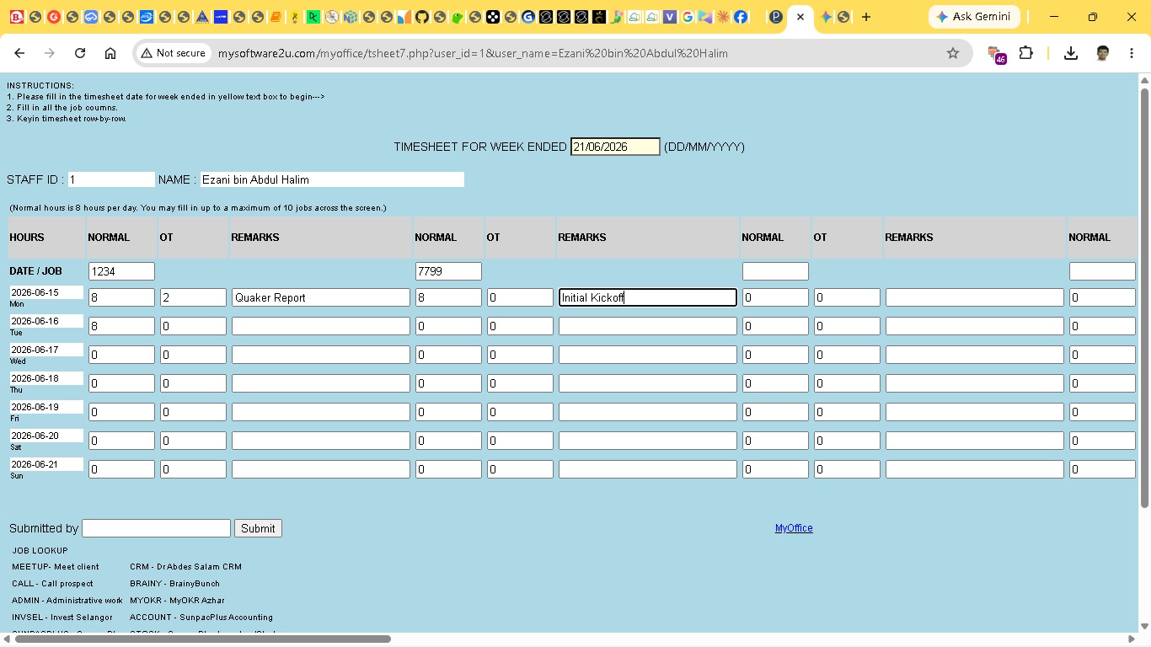Screen dimensions: 1151x647
Task: Open the browser home page
Action: 110,53
